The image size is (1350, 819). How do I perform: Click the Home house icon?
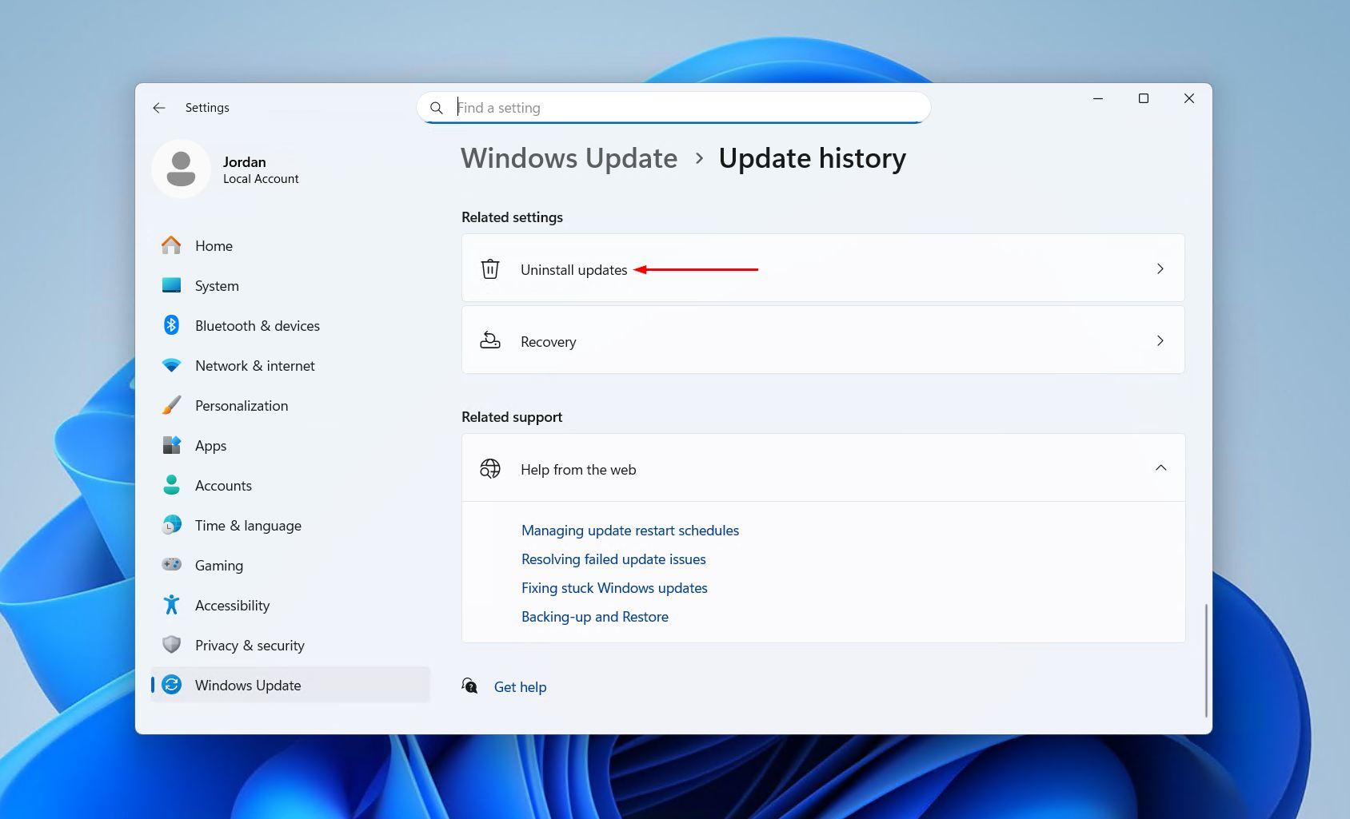(171, 245)
